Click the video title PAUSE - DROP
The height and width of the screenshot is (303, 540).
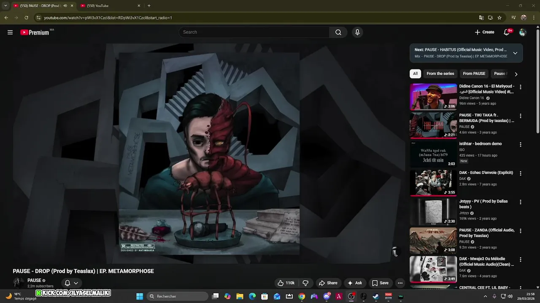click(x=84, y=271)
